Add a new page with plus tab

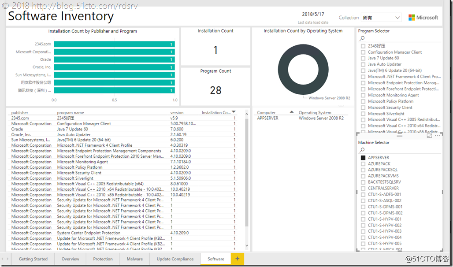coord(238,259)
